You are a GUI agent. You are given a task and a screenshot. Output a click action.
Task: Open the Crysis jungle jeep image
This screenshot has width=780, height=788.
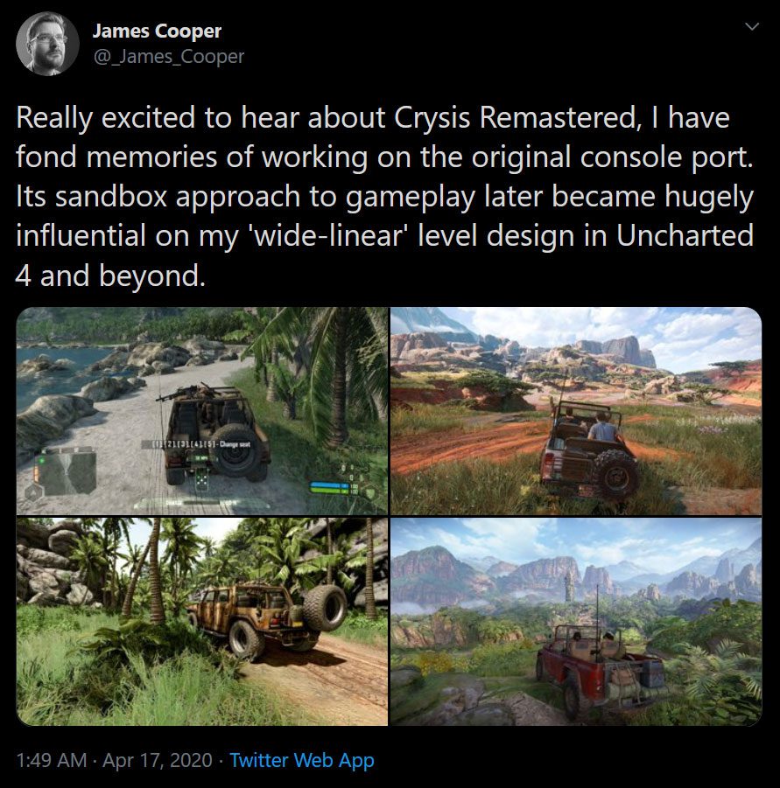202,621
